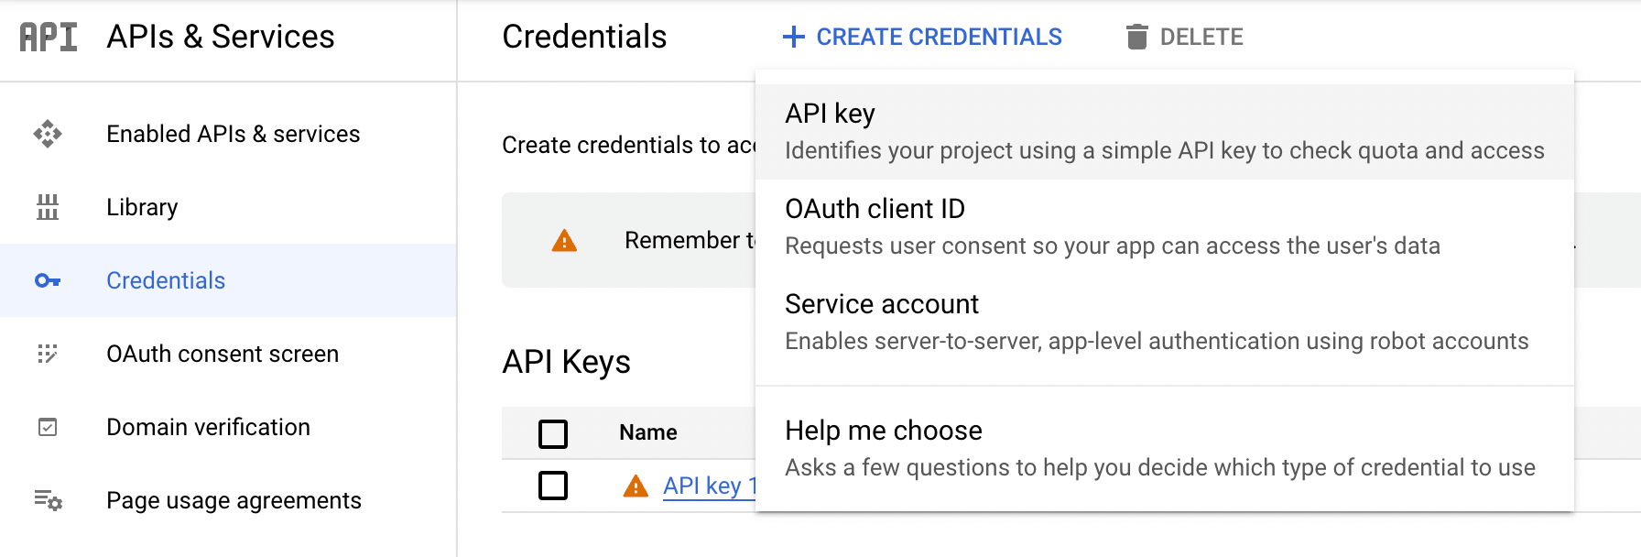Sort by the Name column header

click(x=648, y=432)
